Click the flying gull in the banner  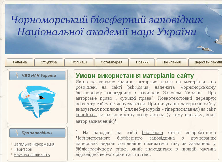pyautogui.click(x=205, y=49)
